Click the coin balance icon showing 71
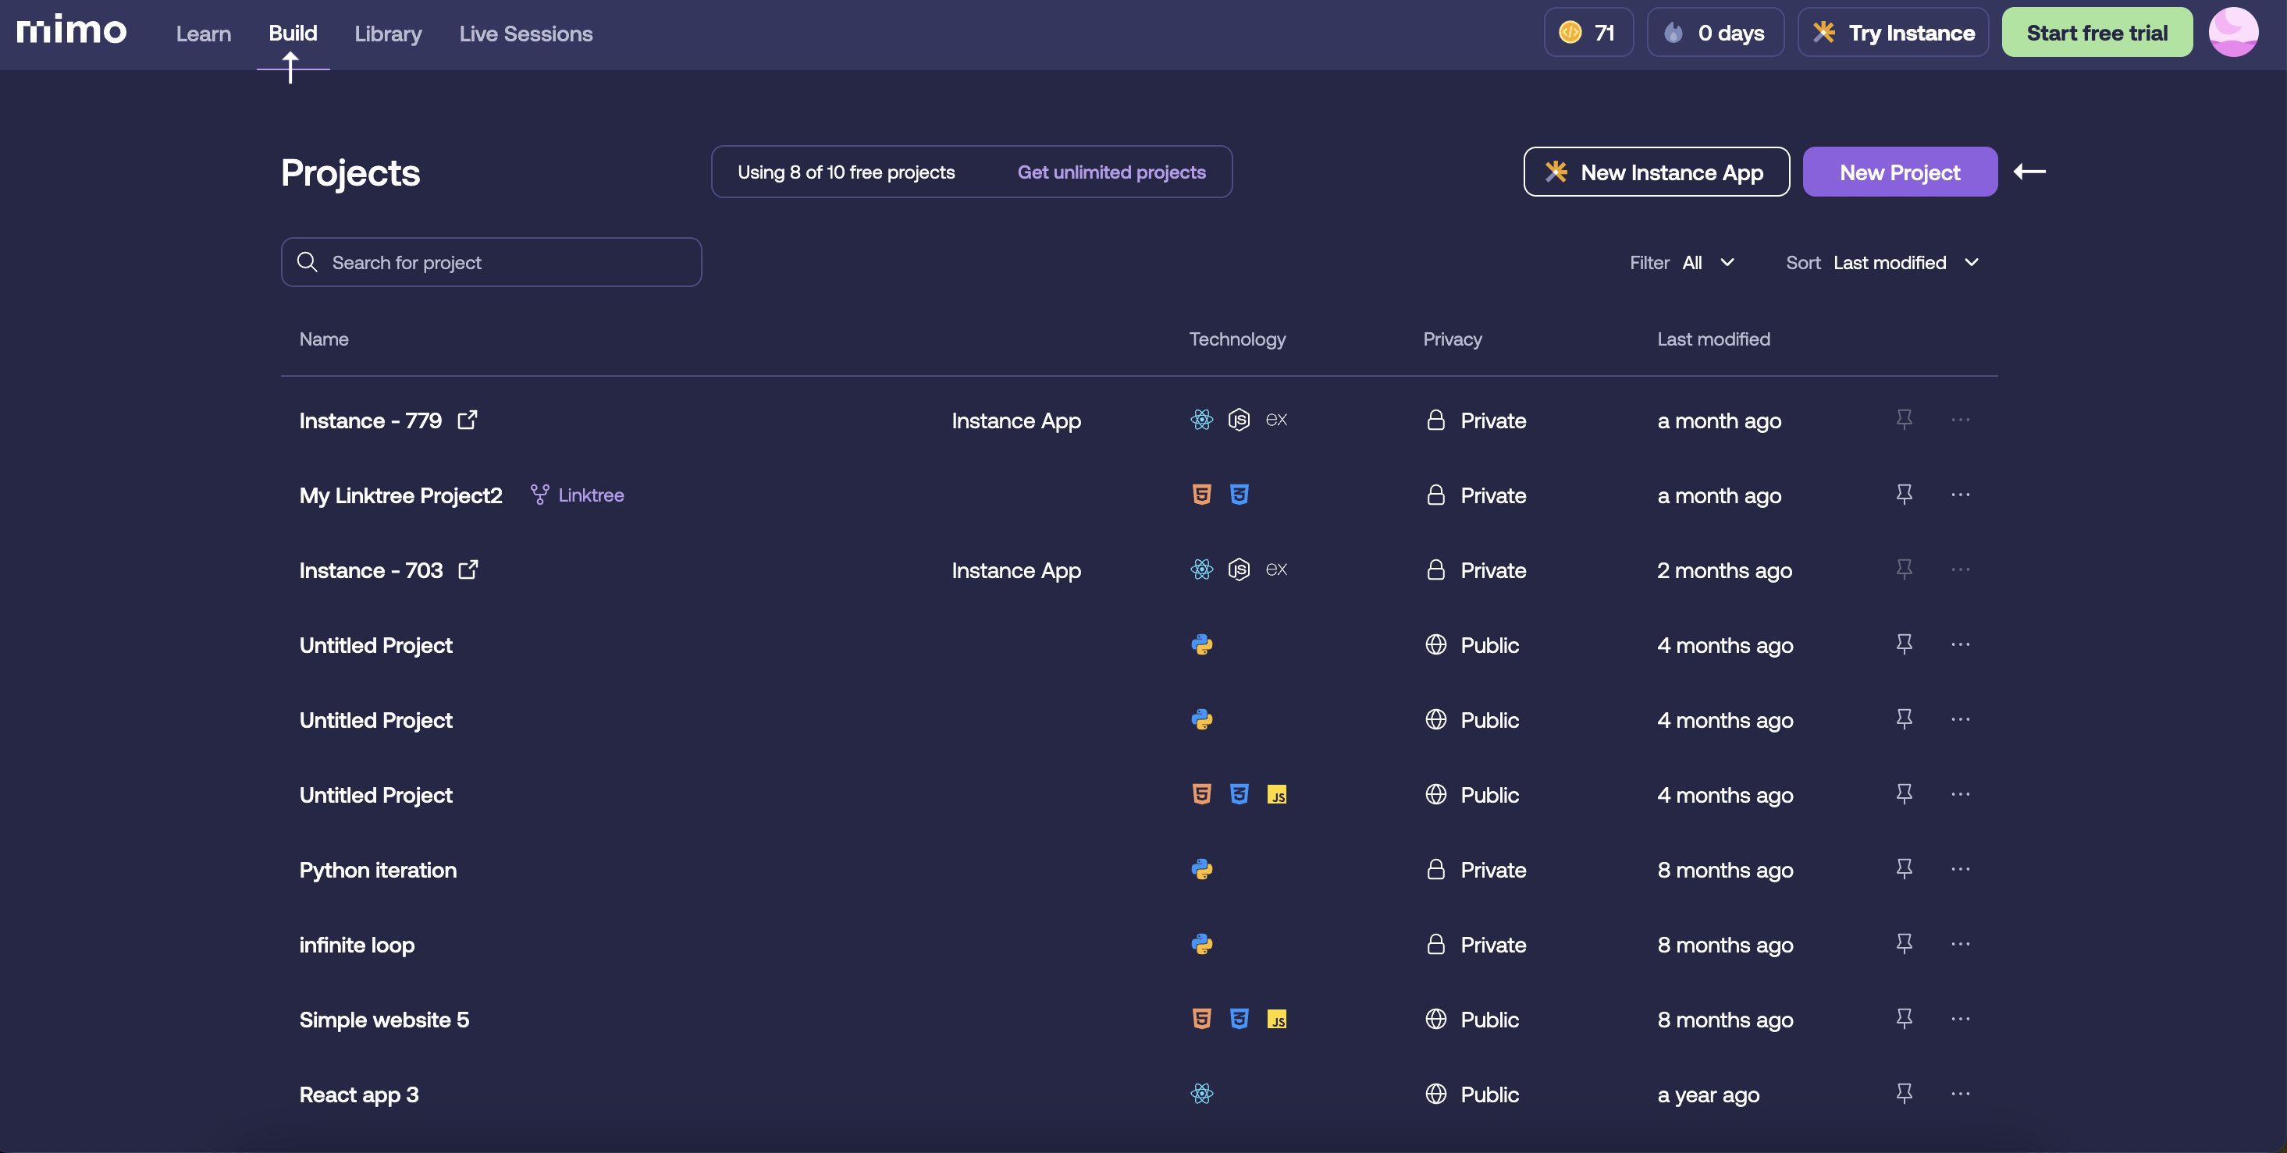The height and width of the screenshot is (1153, 2287). (x=1570, y=33)
